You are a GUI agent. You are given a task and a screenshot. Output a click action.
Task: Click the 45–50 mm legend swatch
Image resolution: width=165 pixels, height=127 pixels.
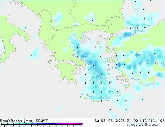click(x=77, y=124)
